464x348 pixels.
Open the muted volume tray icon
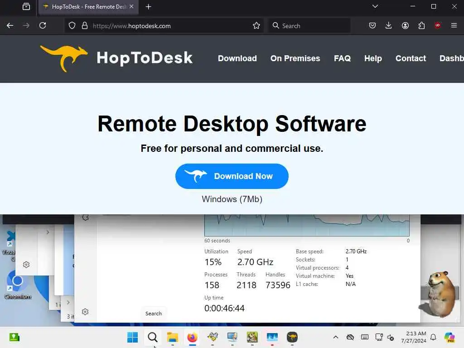pyautogui.click(x=391, y=337)
